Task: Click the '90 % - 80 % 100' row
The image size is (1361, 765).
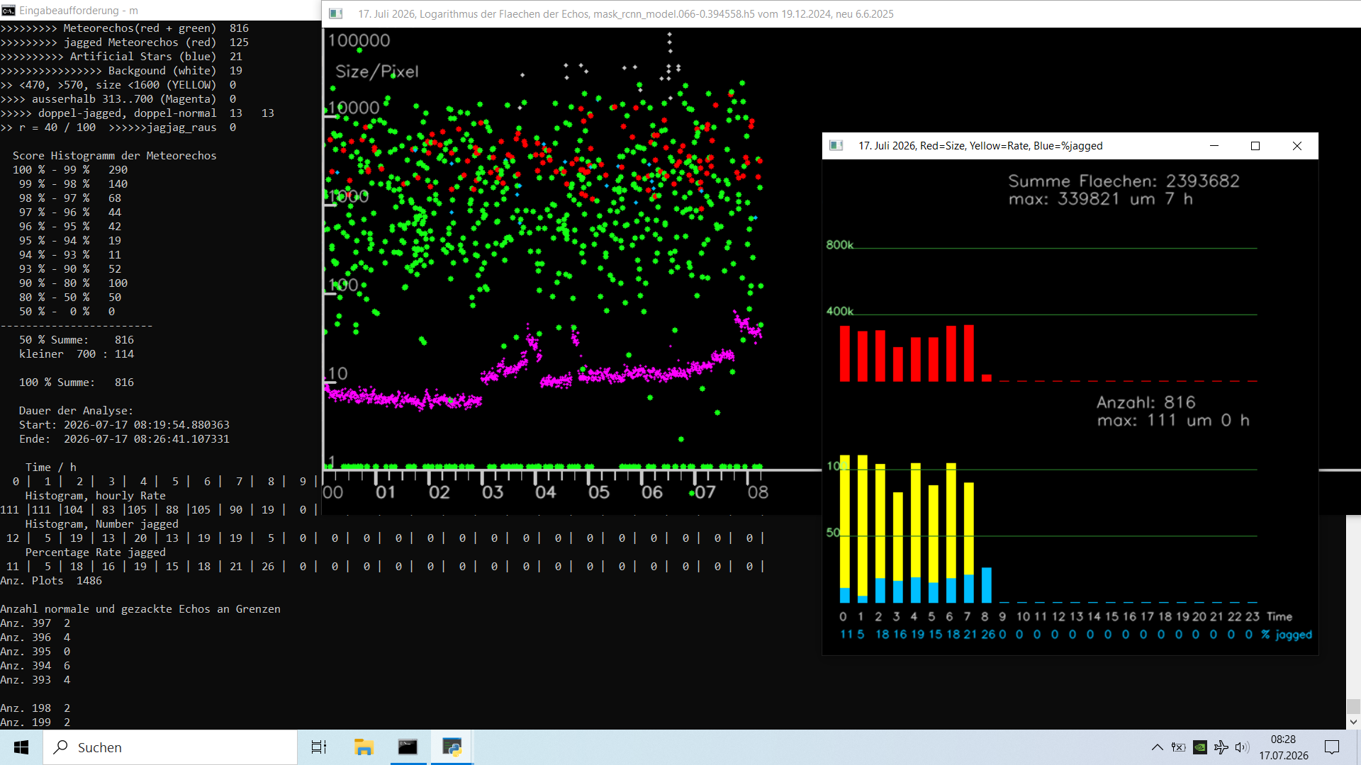Action: click(73, 283)
